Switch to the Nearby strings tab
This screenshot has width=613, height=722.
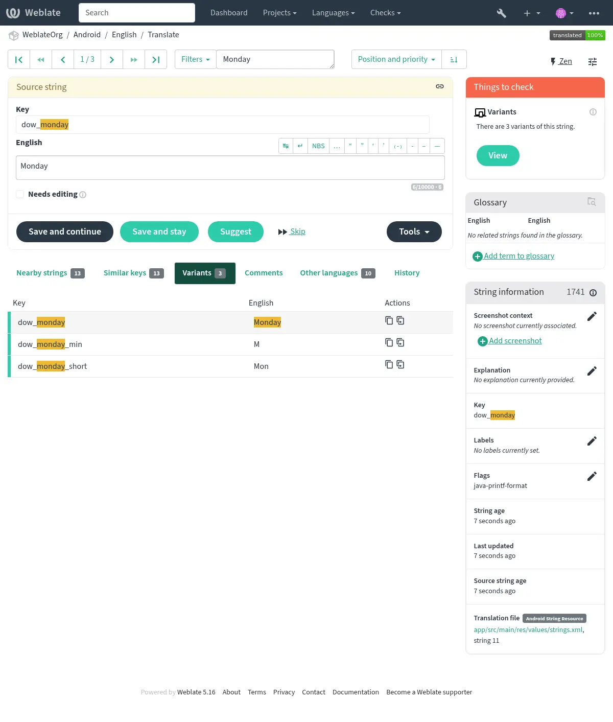[x=50, y=273]
